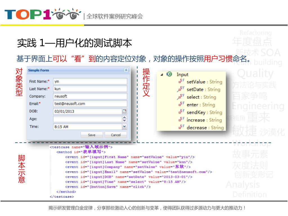Click the Simple Form title text
This screenshot has height=216, width=288.
click(39, 70)
